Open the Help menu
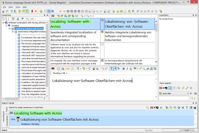The image size is (199, 133). point(25,7)
